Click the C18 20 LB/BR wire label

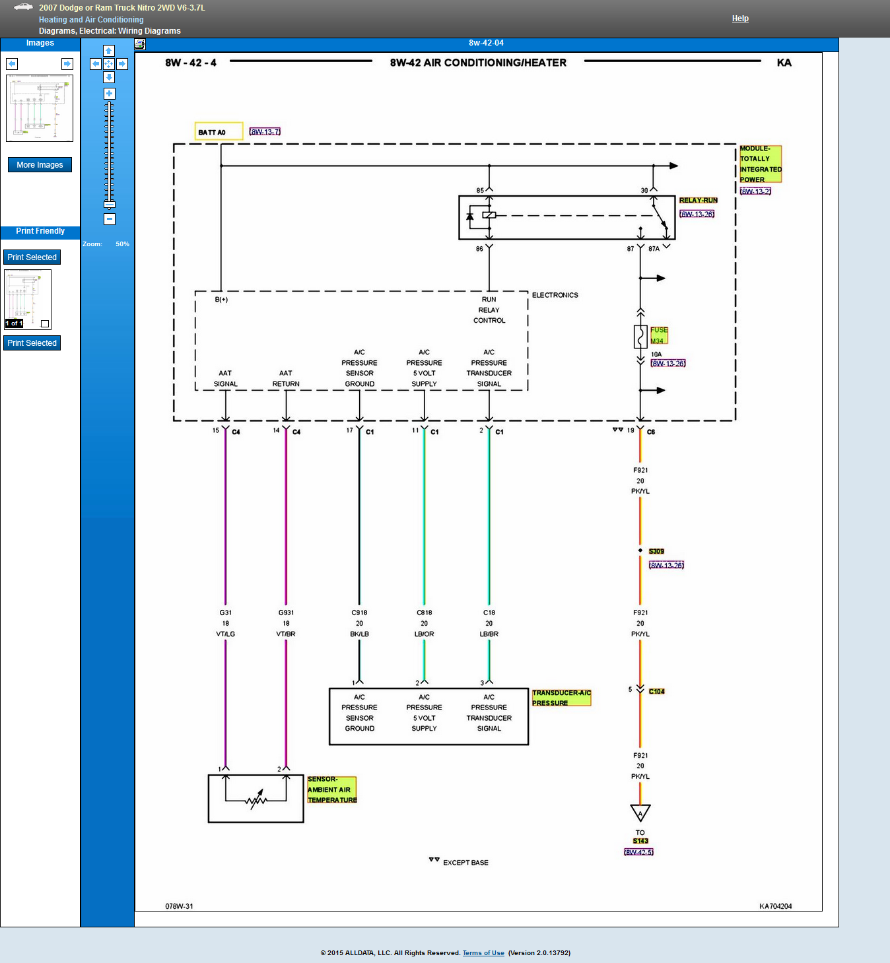(489, 623)
